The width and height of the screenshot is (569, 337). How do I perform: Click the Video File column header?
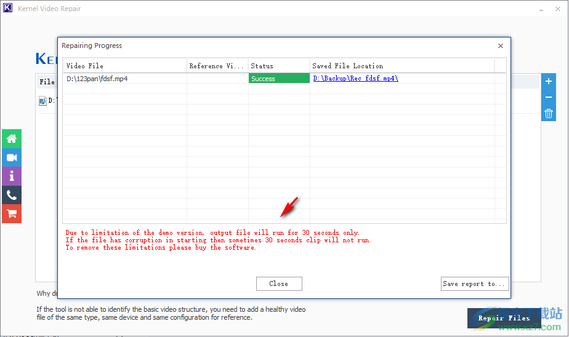125,66
